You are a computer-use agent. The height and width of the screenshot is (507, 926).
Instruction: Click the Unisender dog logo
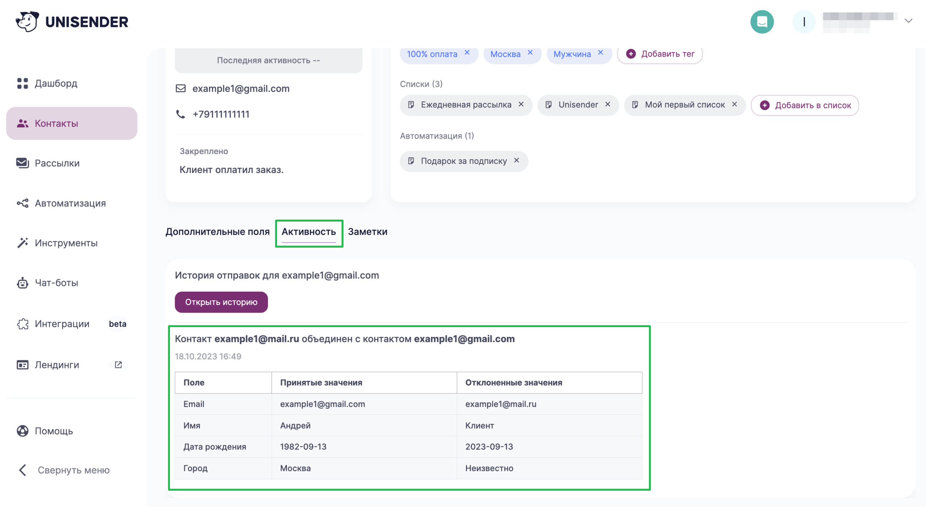pos(27,22)
